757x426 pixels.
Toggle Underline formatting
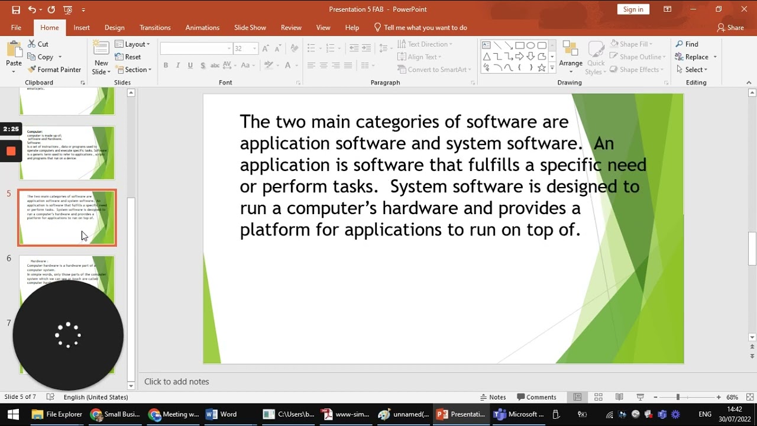click(x=190, y=65)
